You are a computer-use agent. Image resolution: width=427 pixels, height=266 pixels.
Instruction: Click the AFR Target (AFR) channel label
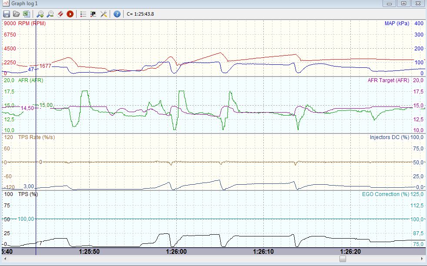pyautogui.click(x=388, y=80)
